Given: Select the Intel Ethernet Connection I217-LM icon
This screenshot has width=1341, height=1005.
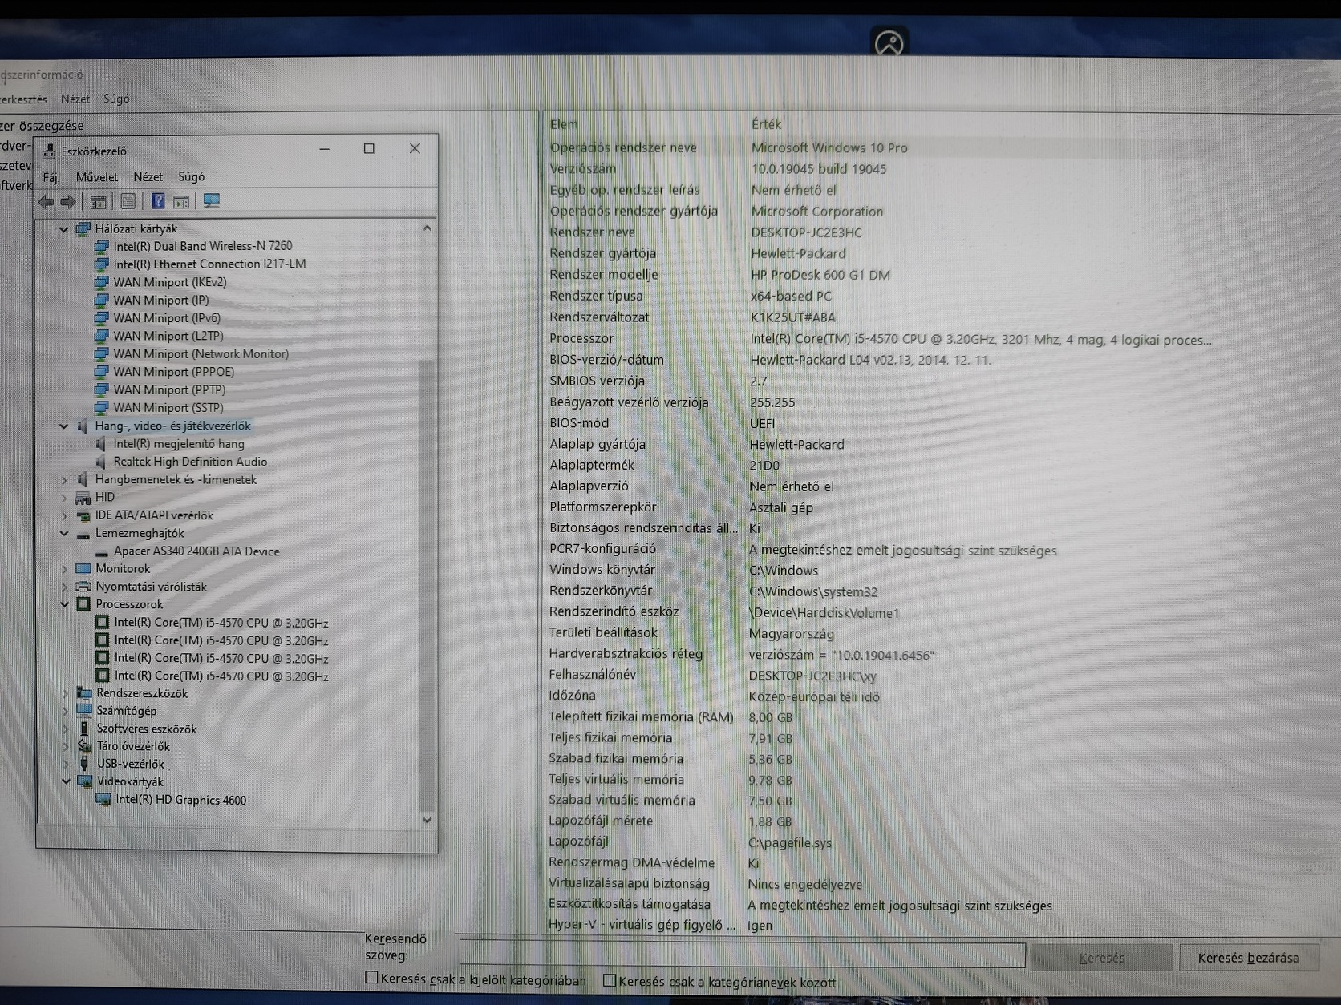Looking at the screenshot, I should pos(102,264).
